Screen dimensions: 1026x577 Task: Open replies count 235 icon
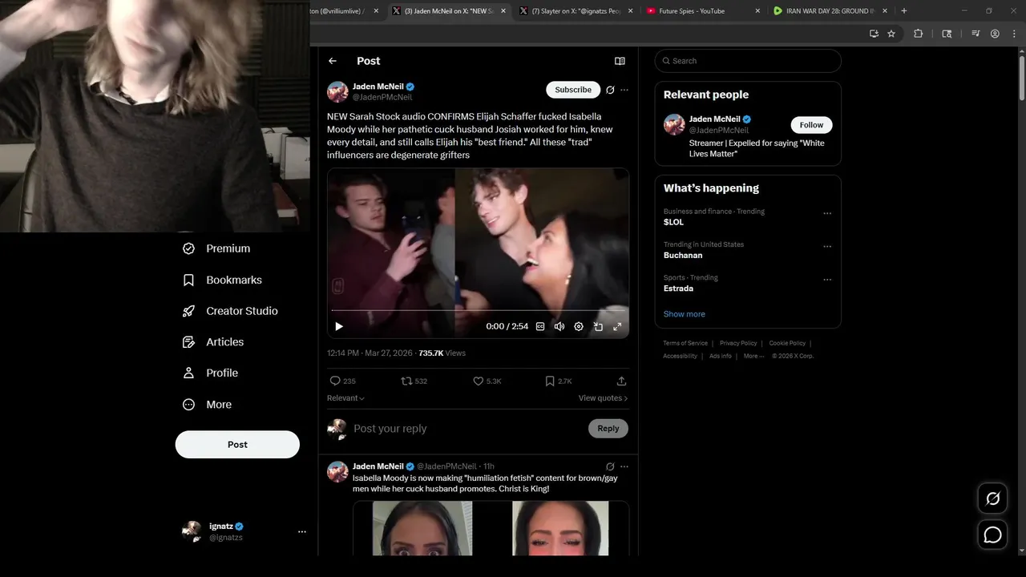click(342, 381)
